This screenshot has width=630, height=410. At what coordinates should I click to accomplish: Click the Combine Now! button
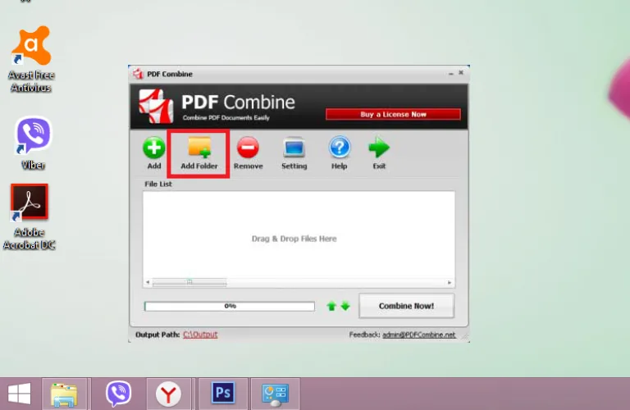[406, 306]
